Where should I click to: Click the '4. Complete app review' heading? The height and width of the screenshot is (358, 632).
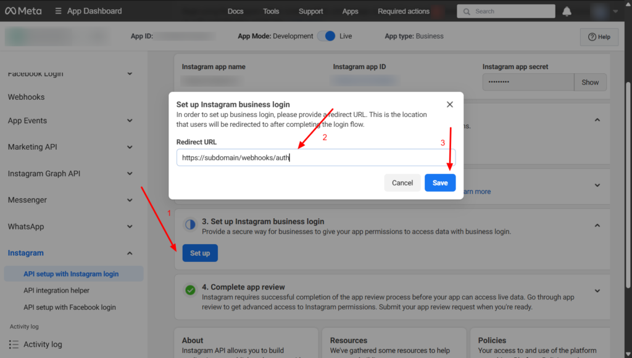coord(243,287)
